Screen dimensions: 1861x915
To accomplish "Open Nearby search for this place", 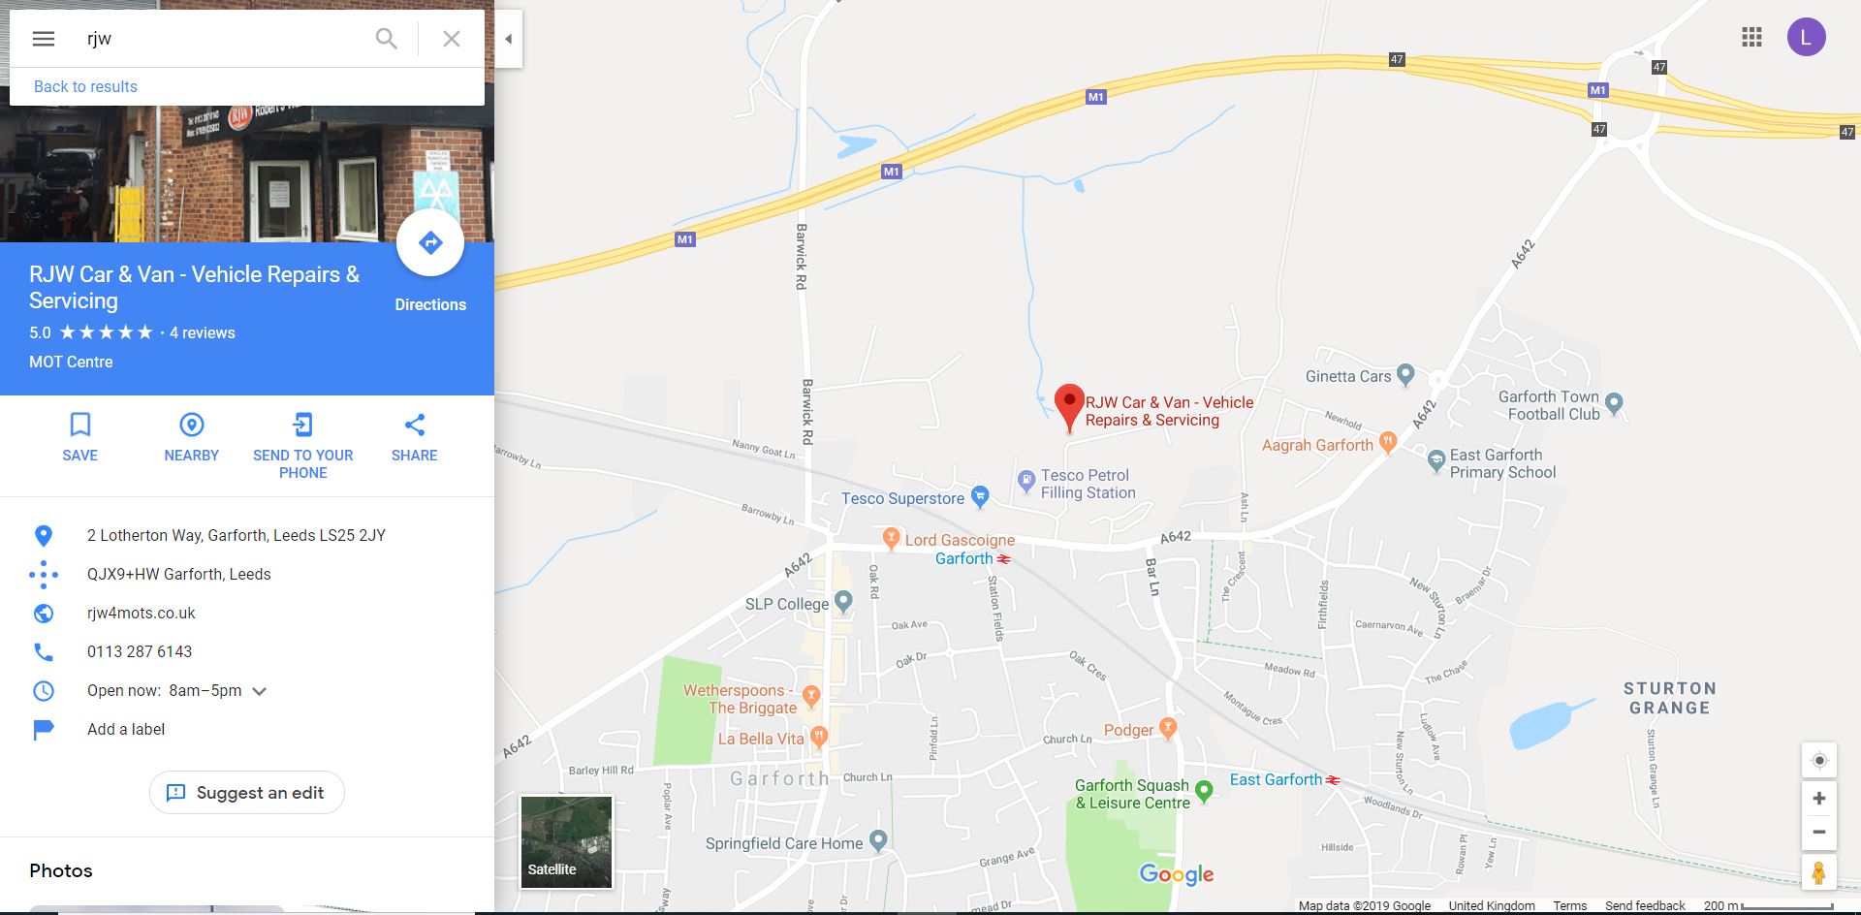I will 191,425.
